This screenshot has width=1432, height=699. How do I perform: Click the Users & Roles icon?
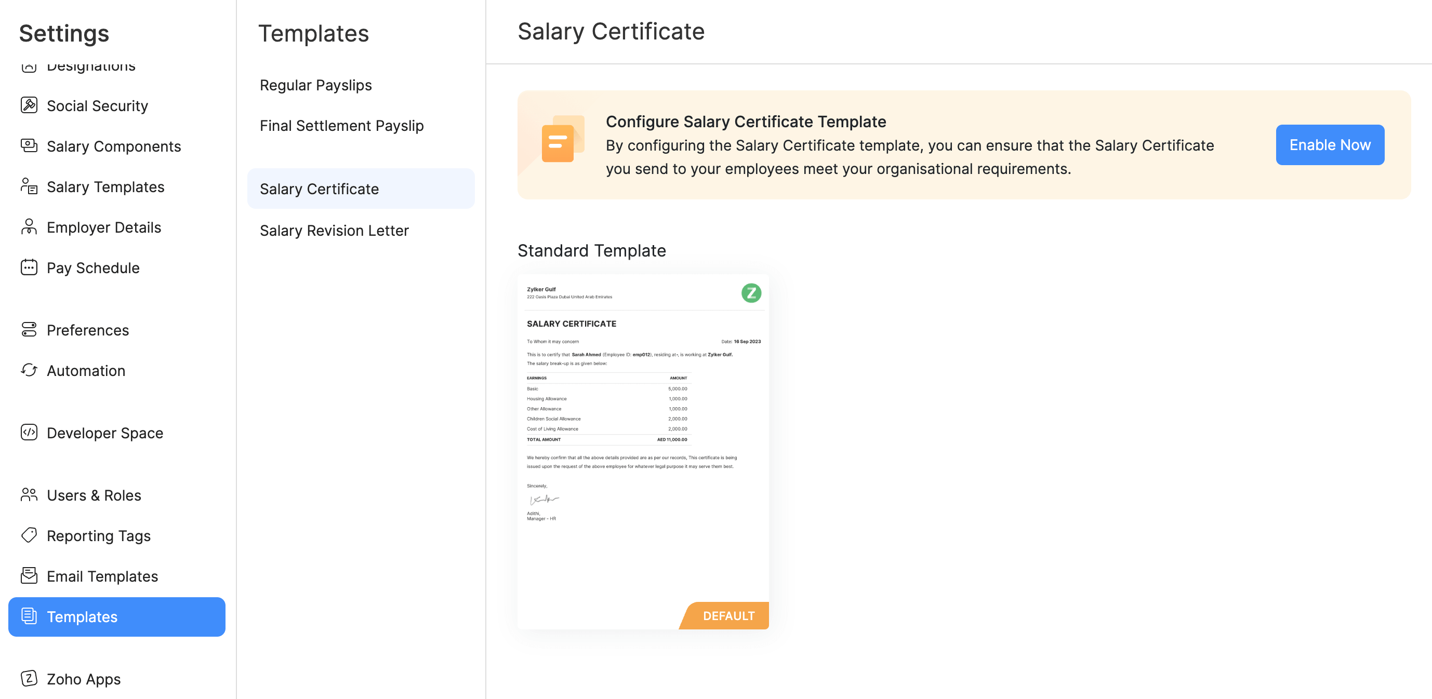click(29, 494)
